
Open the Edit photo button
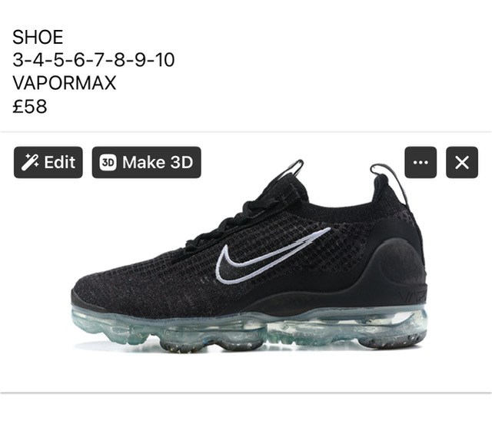pyautogui.click(x=48, y=162)
